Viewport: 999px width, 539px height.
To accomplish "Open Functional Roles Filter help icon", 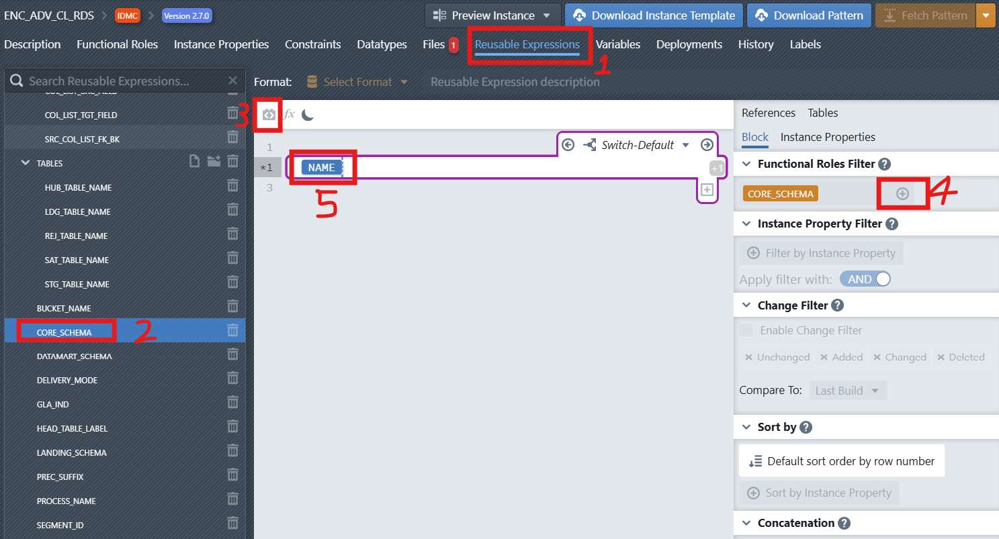I will click(x=884, y=164).
